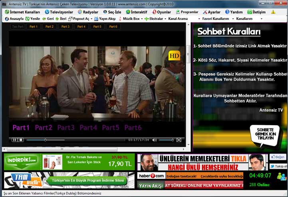Select the Part 3 tab
The height and width of the screenshot is (197, 288).
click(x=66, y=27)
